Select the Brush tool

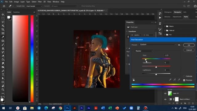[3, 45]
